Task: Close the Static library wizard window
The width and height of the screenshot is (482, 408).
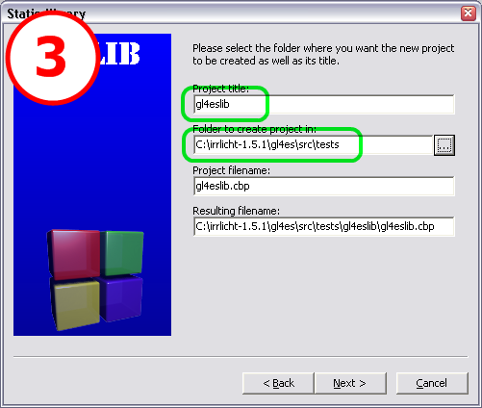Action: tap(469, 13)
